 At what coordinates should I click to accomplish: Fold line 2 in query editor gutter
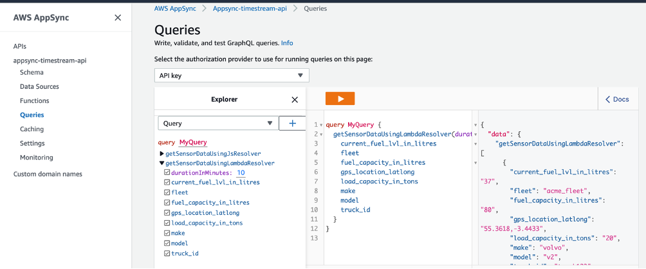pos(321,134)
